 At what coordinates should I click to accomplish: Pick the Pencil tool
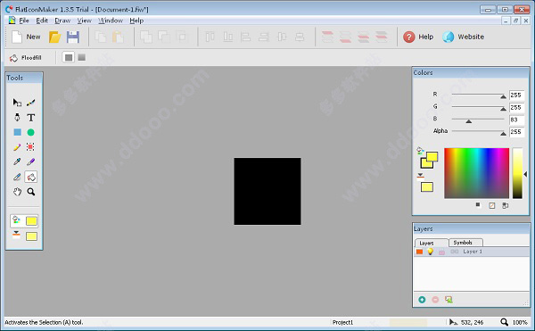pos(17,147)
